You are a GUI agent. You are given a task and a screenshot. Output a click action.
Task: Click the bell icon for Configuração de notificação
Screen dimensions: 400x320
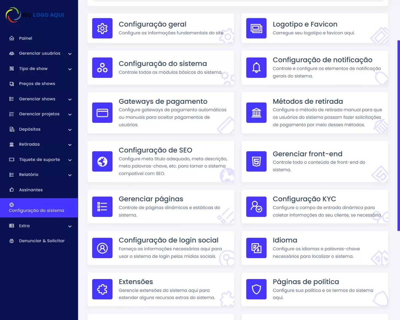point(256,68)
